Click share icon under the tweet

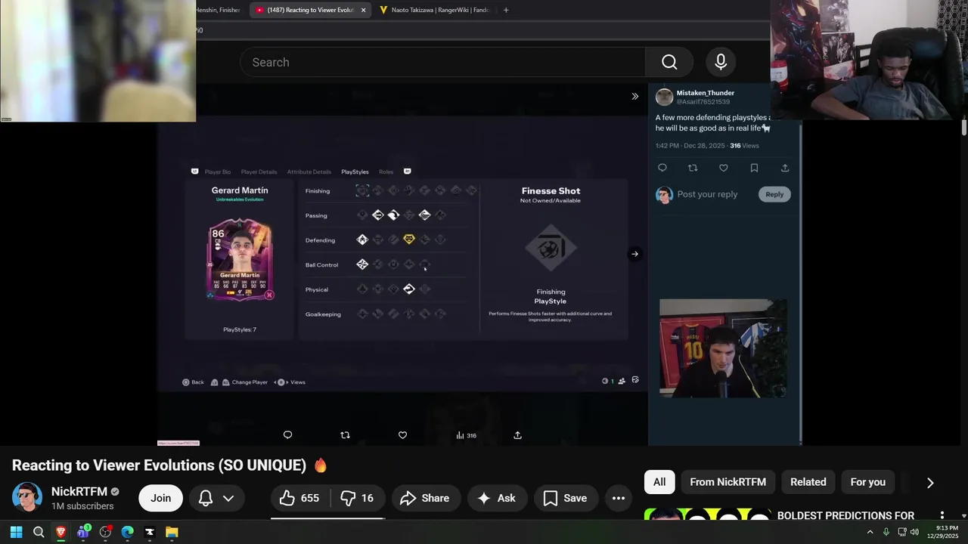tap(785, 168)
